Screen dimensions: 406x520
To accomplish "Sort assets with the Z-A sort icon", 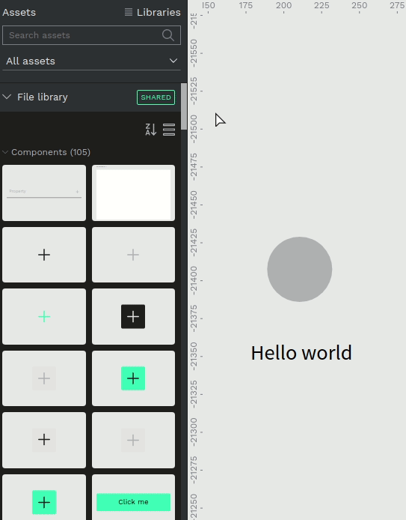I will click(150, 130).
